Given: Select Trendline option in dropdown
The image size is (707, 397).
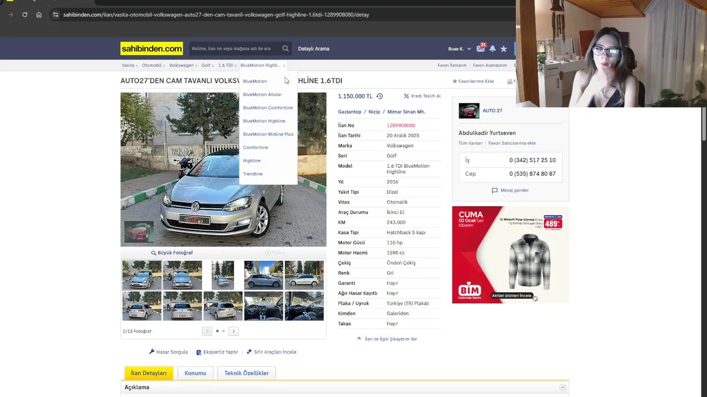Looking at the screenshot, I should coord(252,174).
